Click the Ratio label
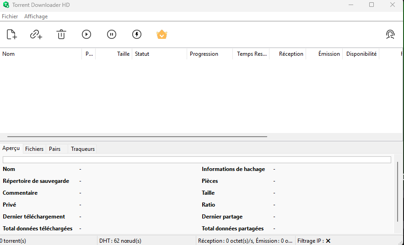 point(208,205)
